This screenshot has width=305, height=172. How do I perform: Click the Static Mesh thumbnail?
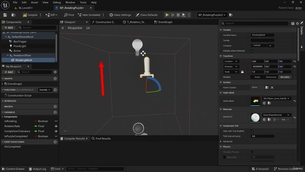pos(255,101)
